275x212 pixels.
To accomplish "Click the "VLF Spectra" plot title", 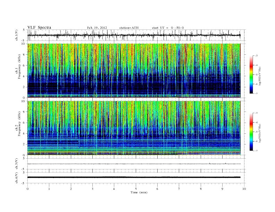I will coord(39,27).
